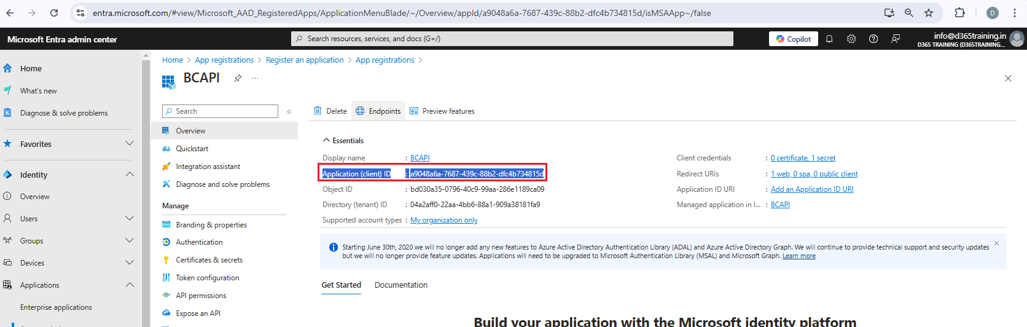The image size is (1027, 327).
Task: Open site information icon in address bar
Action: pos(80,13)
